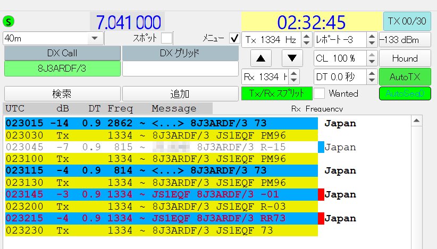The image size is (437, 249).
Task: Click the red marker beside 023145 row
Action: pos(321,194)
